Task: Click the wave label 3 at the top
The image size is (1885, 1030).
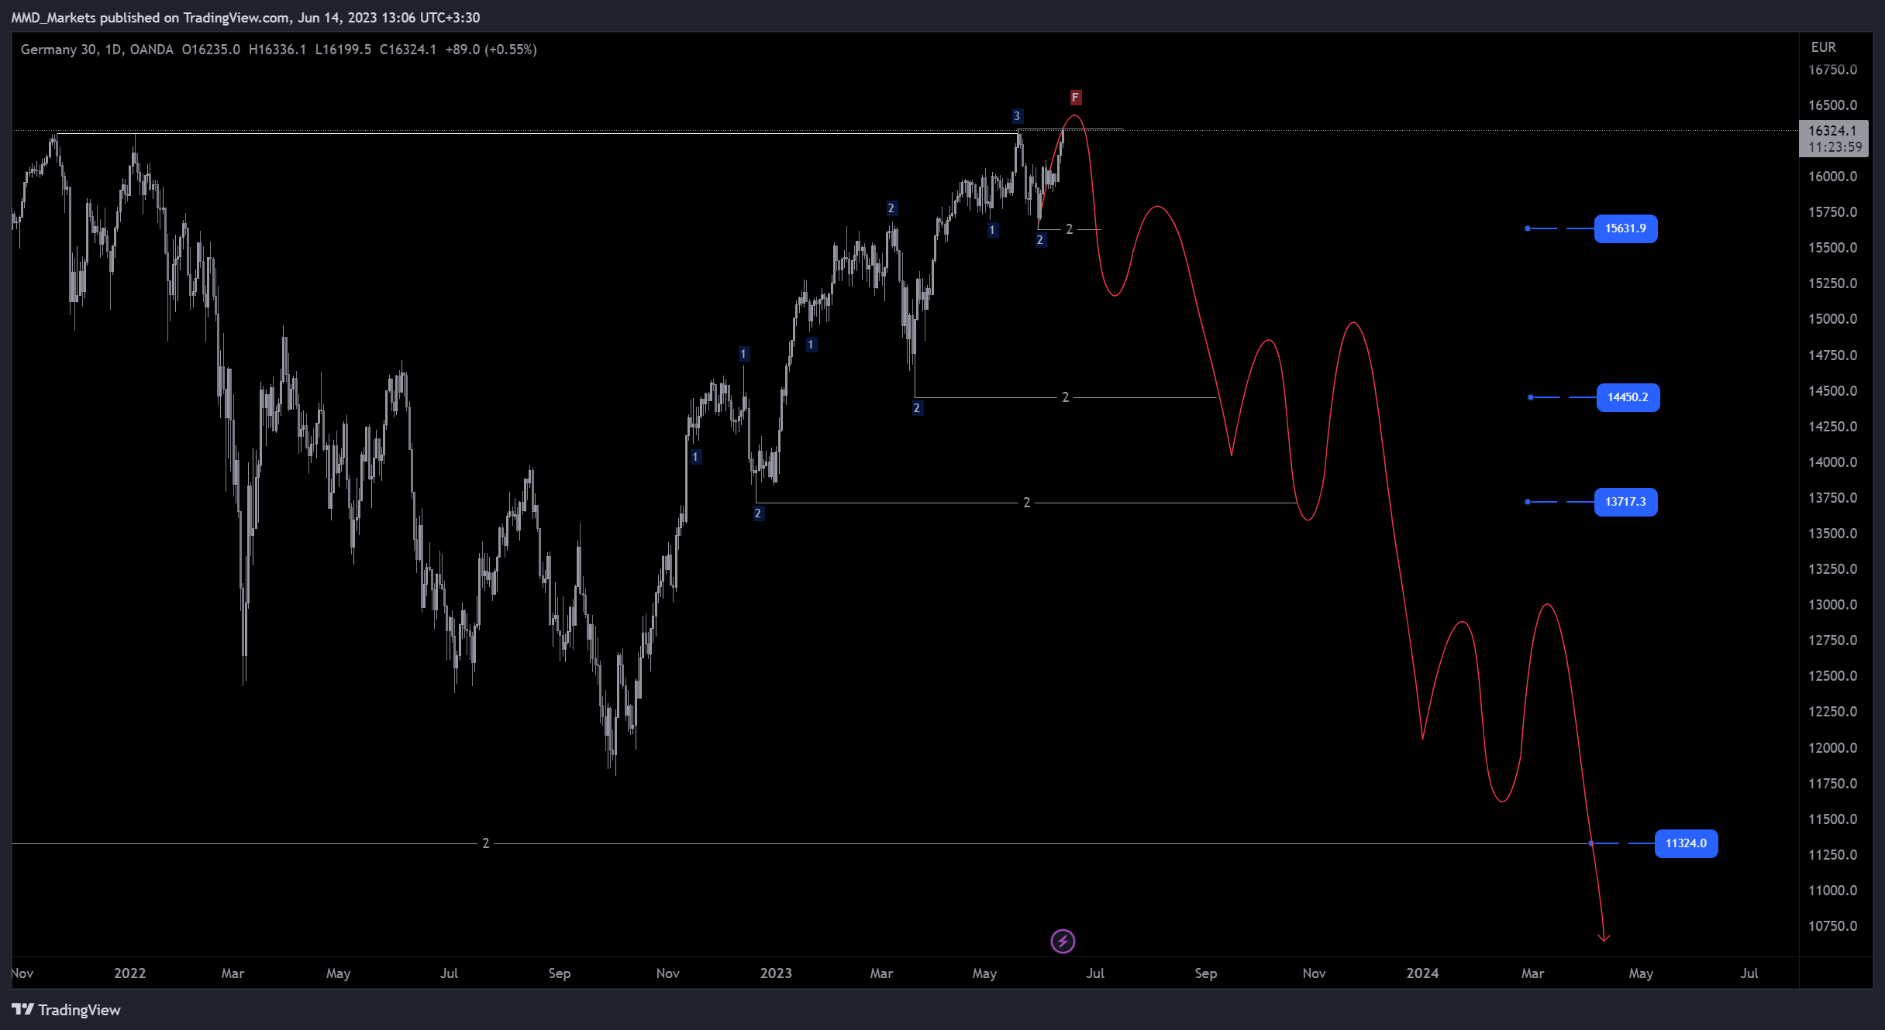Action: tap(1017, 116)
